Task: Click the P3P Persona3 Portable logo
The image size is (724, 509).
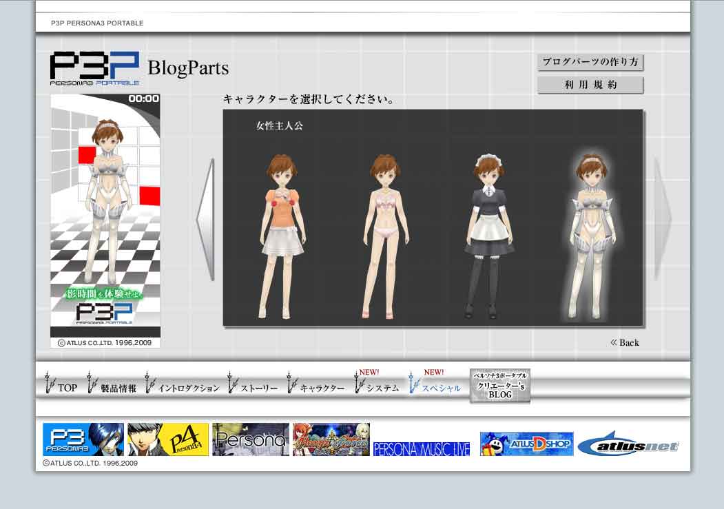Action: pyautogui.click(x=94, y=68)
